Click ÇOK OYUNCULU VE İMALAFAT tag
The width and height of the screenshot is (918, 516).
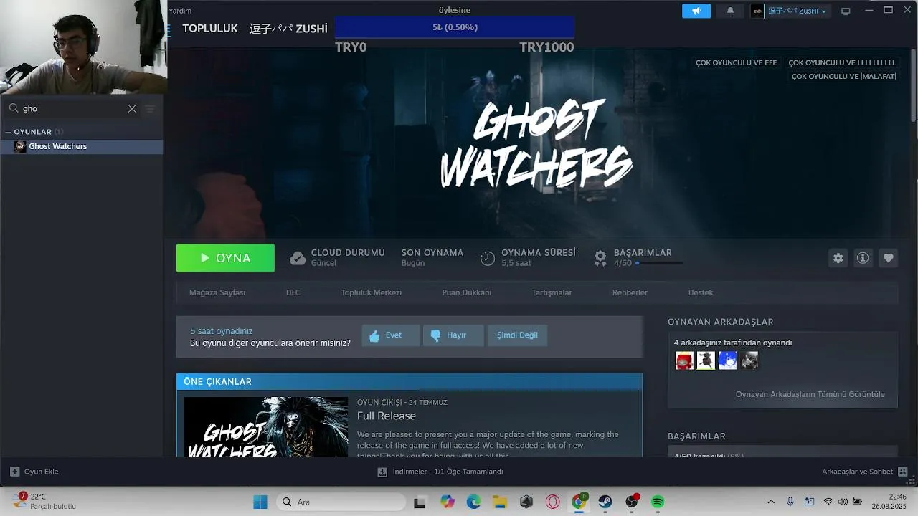(x=843, y=76)
